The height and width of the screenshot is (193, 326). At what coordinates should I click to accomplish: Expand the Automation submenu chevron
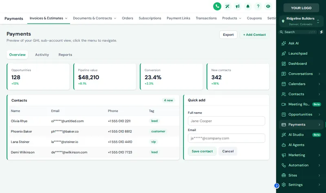[319, 165]
